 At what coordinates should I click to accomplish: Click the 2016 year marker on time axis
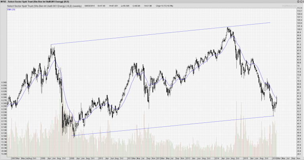(274, 157)
